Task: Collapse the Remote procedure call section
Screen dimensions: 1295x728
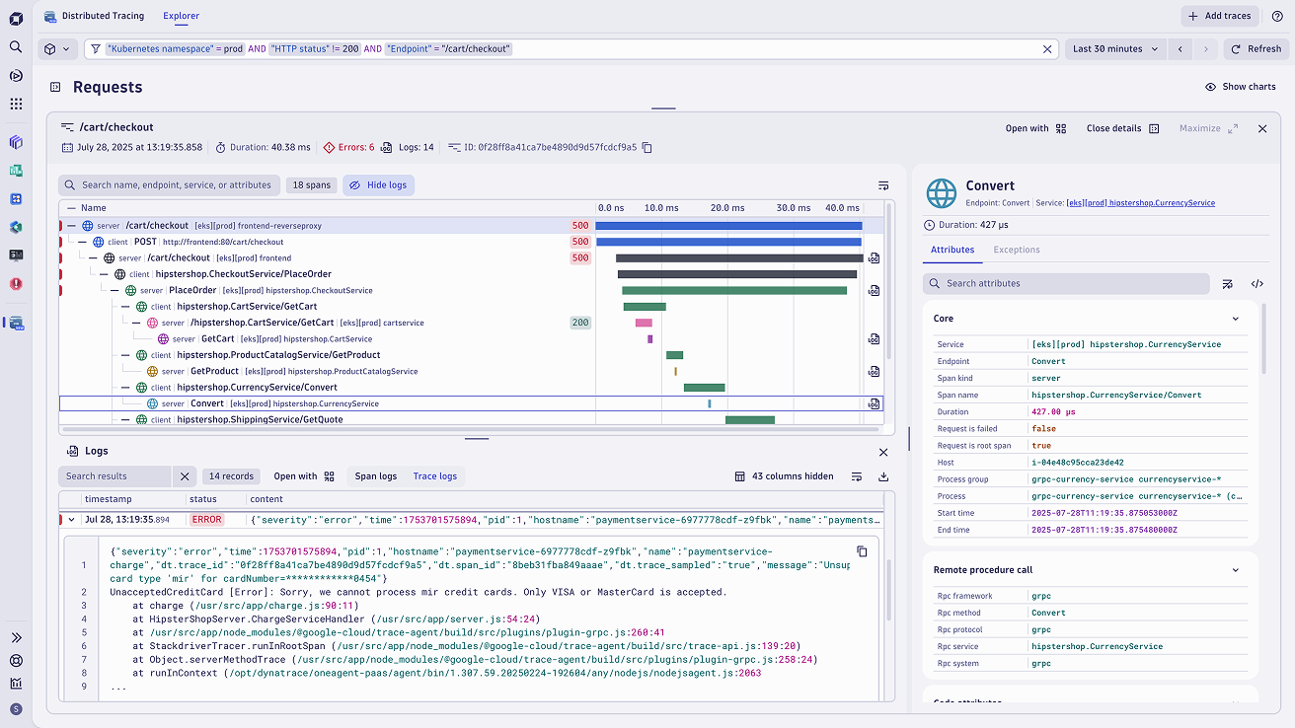Action: 1235,570
